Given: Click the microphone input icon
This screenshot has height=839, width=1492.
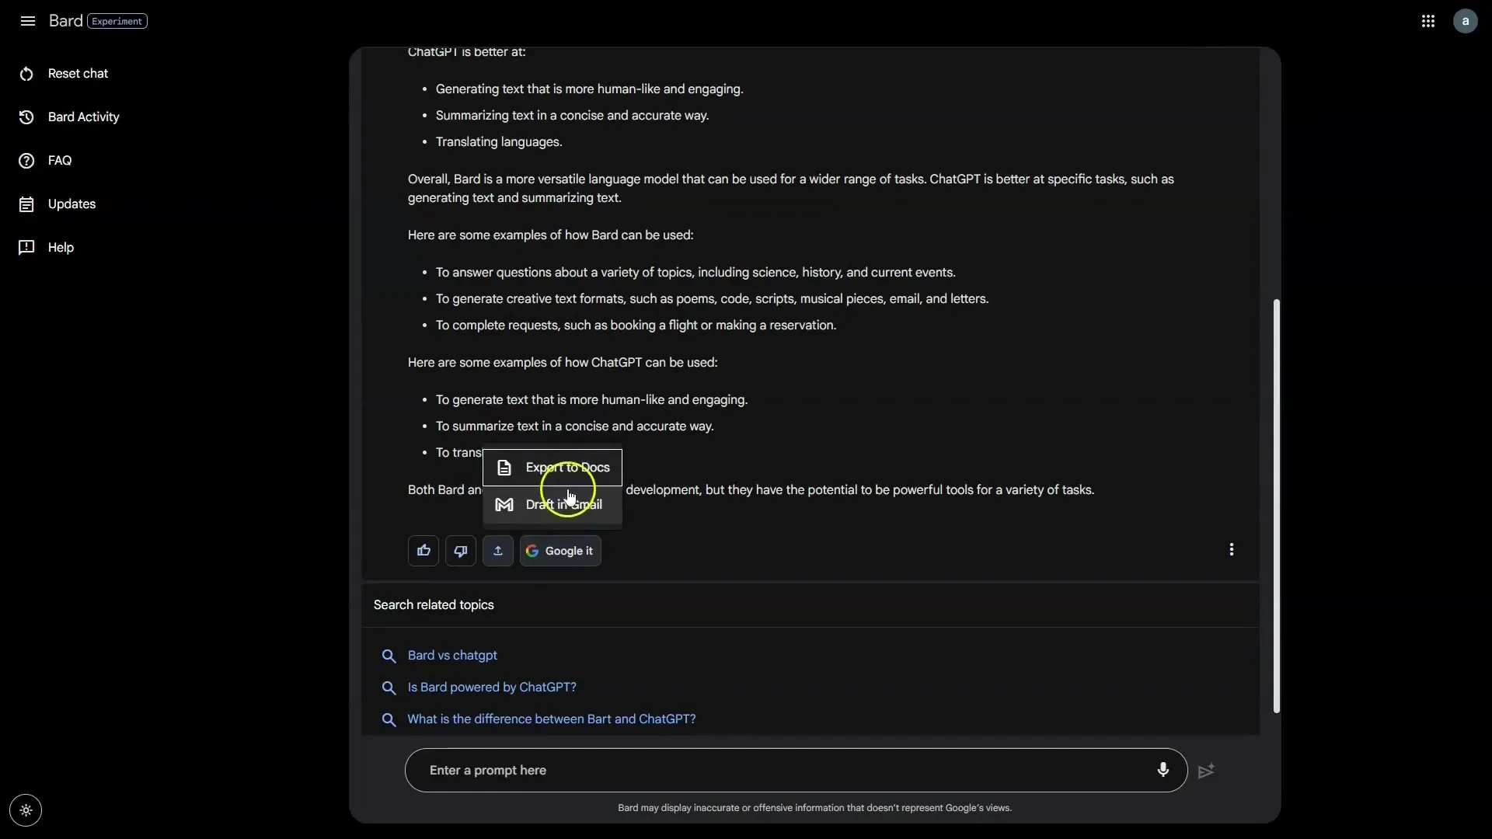Looking at the screenshot, I should click(x=1162, y=769).
